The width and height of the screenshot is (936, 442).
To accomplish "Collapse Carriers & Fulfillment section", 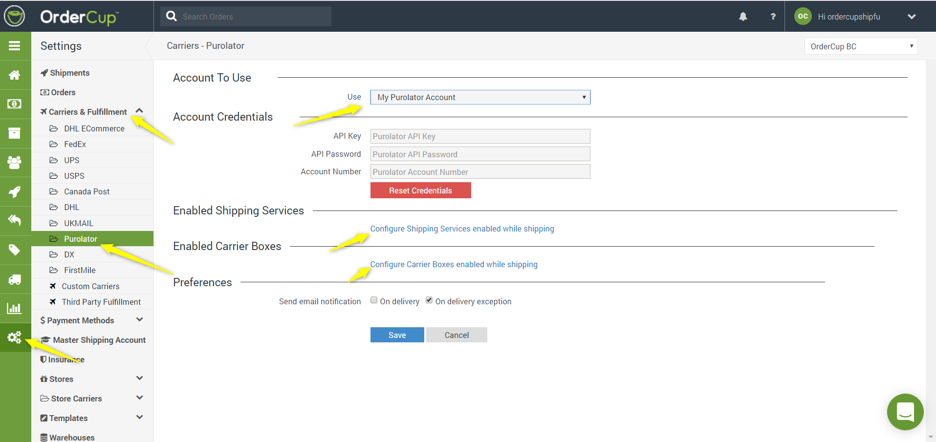I will coord(139,111).
